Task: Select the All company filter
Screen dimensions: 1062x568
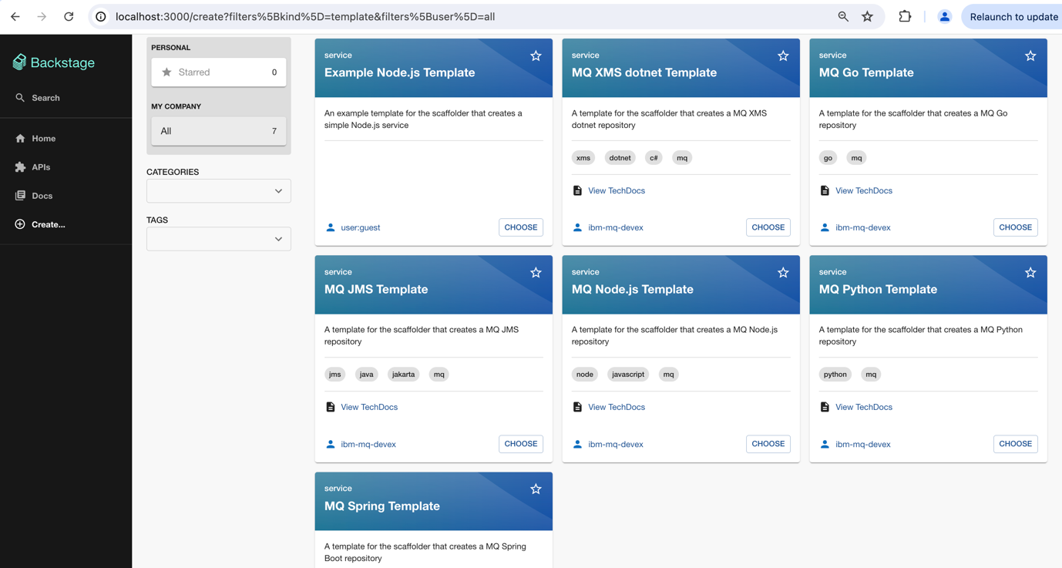Action: tap(219, 131)
